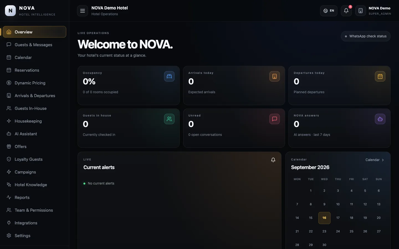Open the Calendar link with chevron
This screenshot has height=249, width=399.
pos(375,160)
